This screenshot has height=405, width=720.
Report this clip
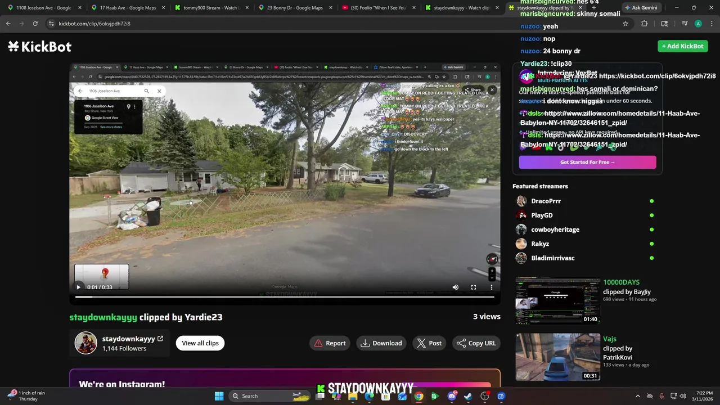pos(330,343)
